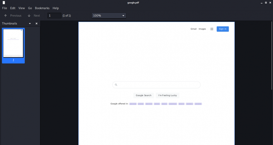The height and width of the screenshot is (145, 273).
Task: Click the Gmail link in the document
Action: [194, 29]
